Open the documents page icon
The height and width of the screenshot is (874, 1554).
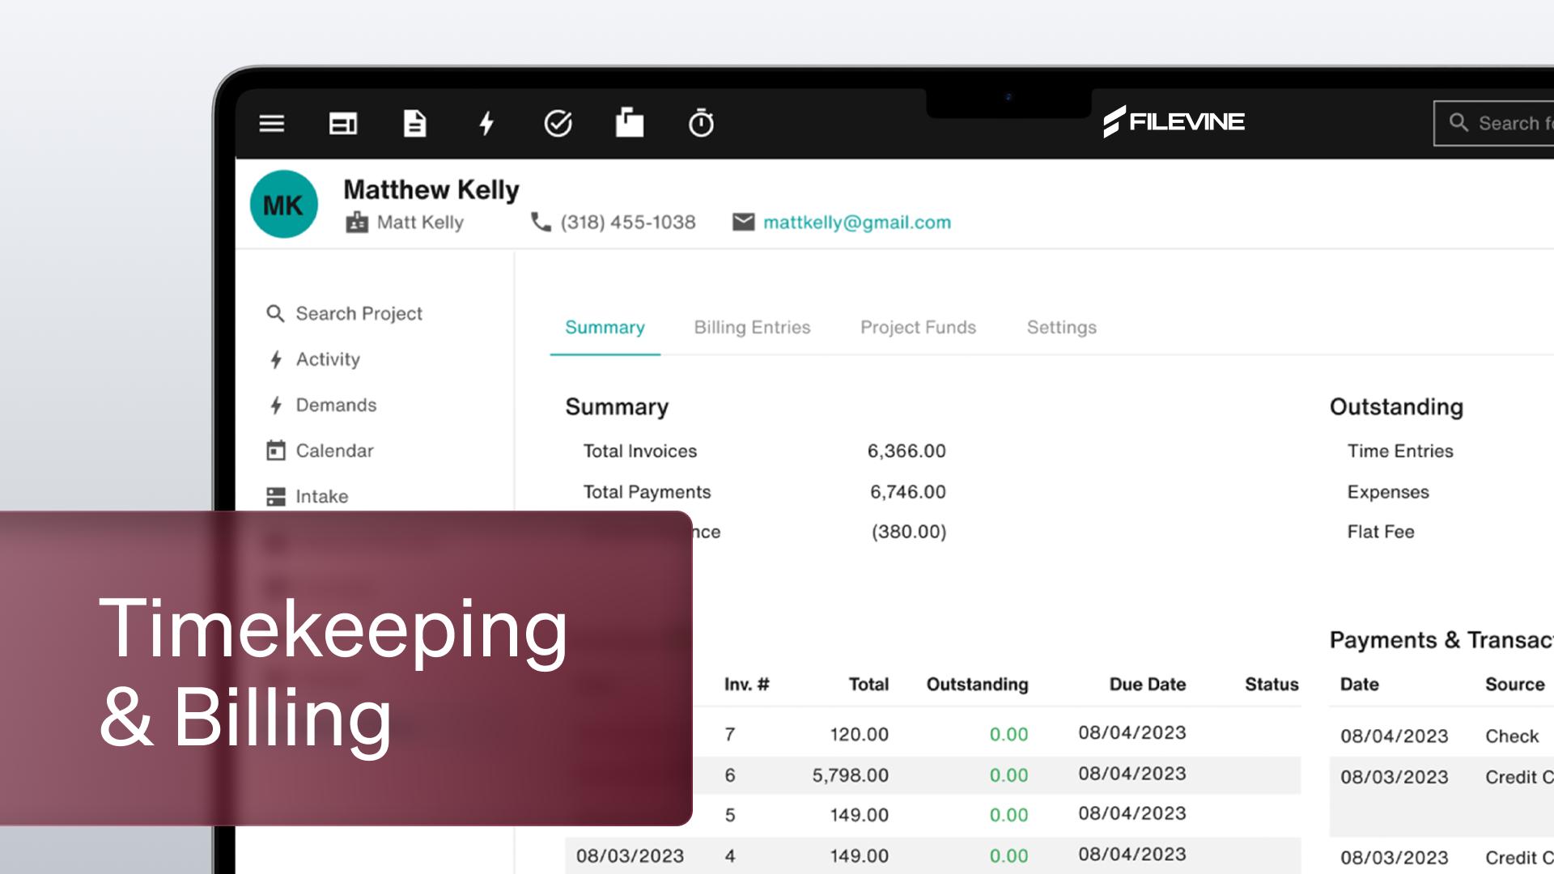(414, 124)
